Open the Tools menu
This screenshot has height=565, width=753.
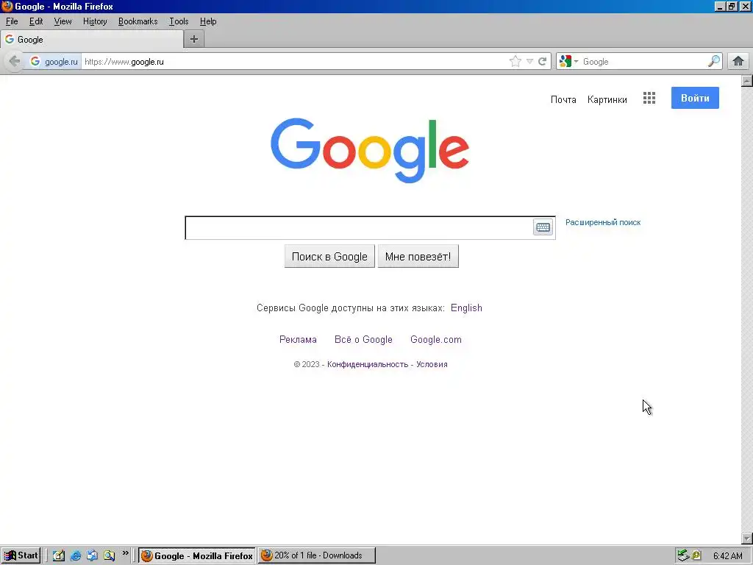179,21
